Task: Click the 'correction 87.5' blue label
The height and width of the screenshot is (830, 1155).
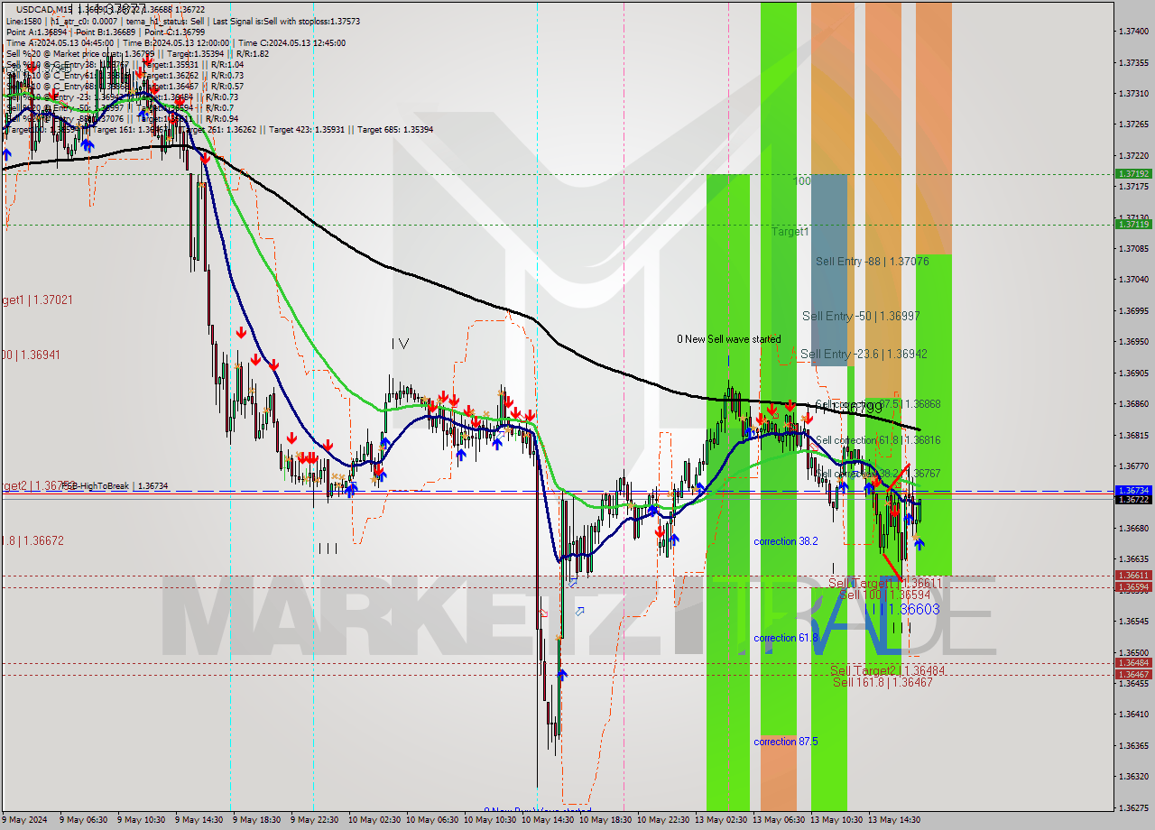Action: pos(786,742)
